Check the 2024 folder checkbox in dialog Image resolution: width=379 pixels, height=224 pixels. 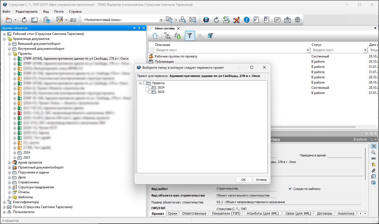tap(150, 87)
